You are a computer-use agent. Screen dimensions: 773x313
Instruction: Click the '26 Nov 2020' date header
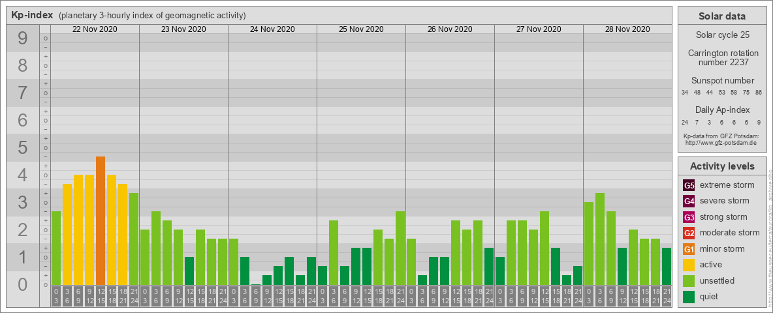450,29
